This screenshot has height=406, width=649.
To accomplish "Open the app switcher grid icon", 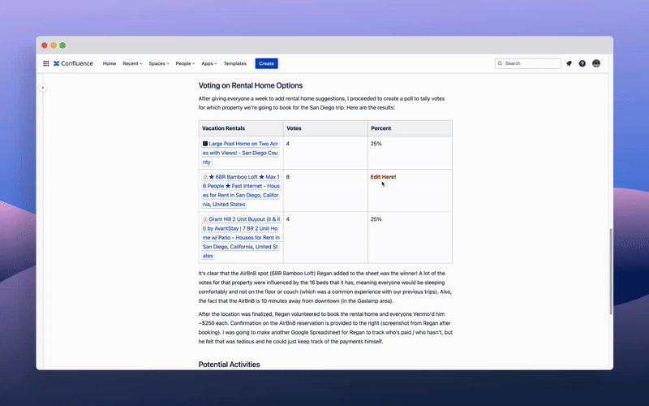I will (x=46, y=63).
